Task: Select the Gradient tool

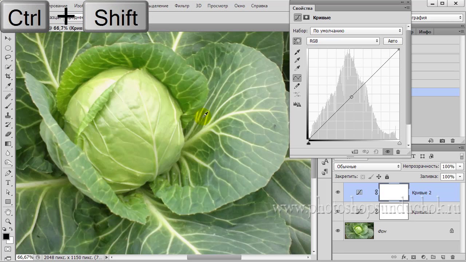Action: (x=8, y=144)
